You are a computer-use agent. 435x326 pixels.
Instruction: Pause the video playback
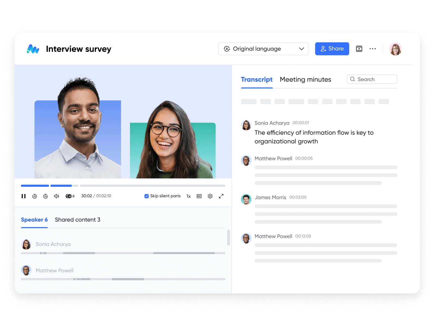[x=24, y=196]
